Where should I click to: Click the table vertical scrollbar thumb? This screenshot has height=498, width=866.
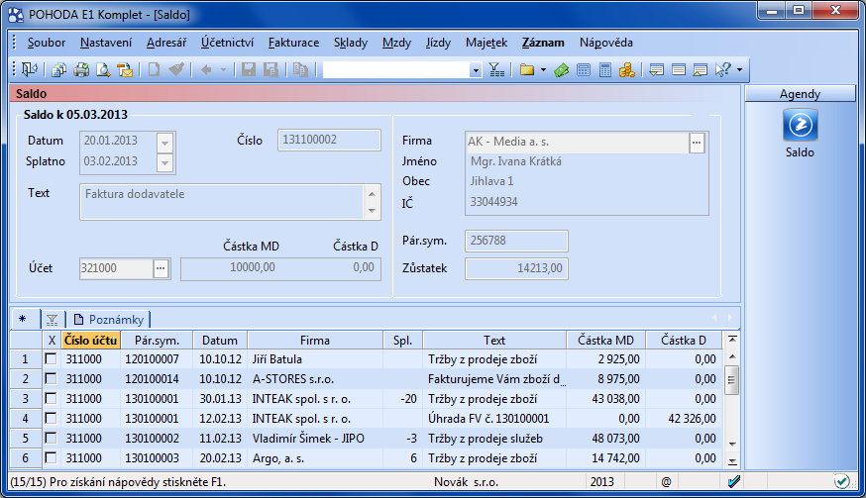pyautogui.click(x=731, y=379)
